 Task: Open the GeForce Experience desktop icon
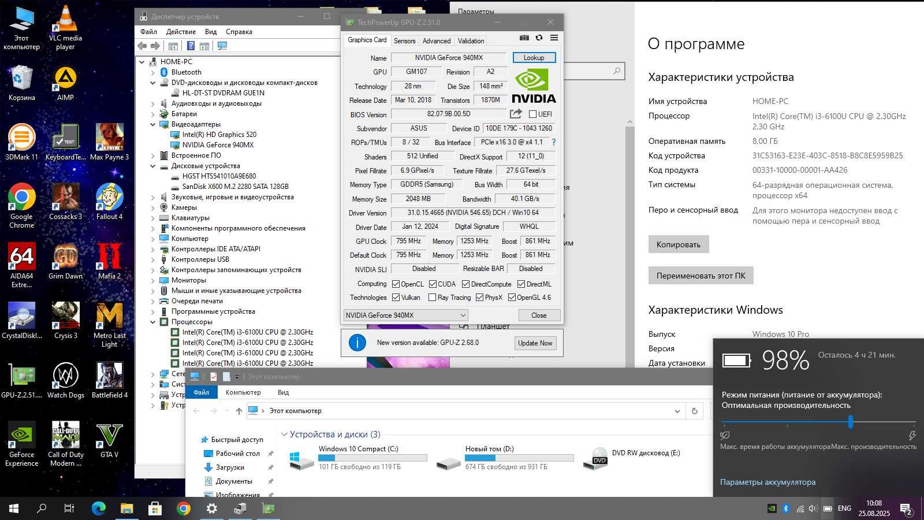pyautogui.click(x=21, y=444)
